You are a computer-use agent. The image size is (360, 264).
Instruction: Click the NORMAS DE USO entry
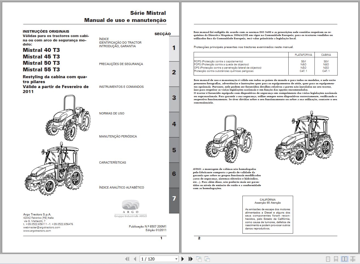(x=112, y=113)
